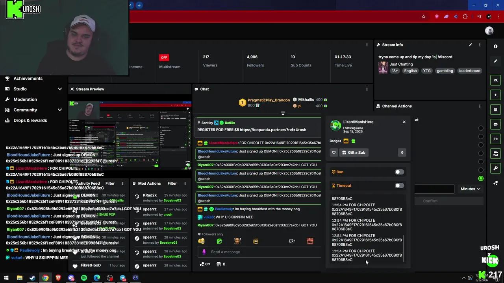Open Telegram from the taskbar
This screenshot has width=504, height=283.
(x=122, y=278)
